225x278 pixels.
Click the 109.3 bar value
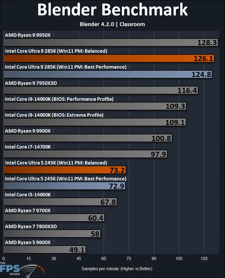point(175,106)
